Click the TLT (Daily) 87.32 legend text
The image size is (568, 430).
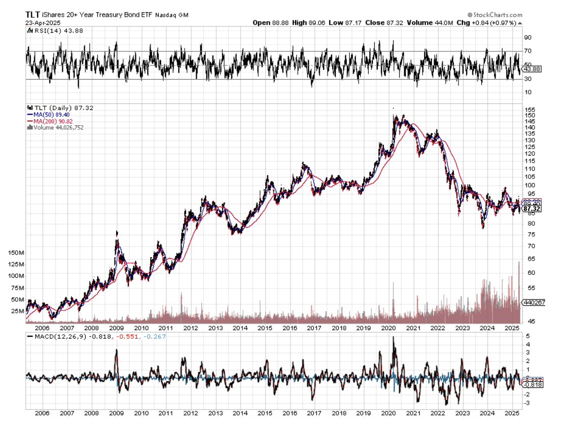click(x=64, y=108)
